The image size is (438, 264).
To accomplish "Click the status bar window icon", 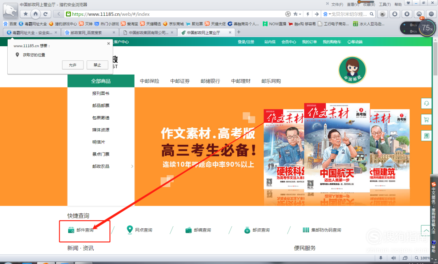I will coord(405,258).
